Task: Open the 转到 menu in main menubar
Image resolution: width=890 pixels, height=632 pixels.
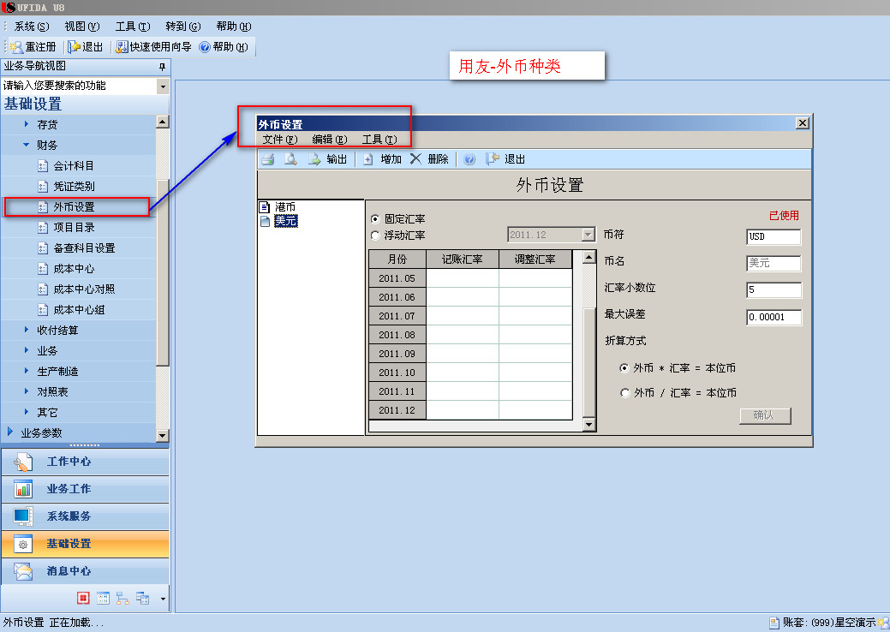Action: point(182,27)
